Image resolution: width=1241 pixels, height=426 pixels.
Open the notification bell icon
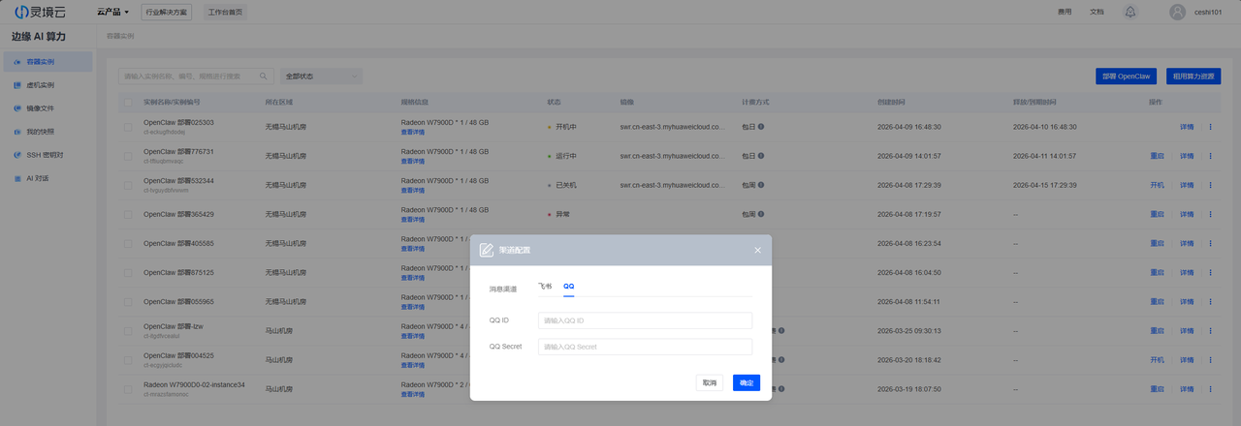click(1130, 12)
